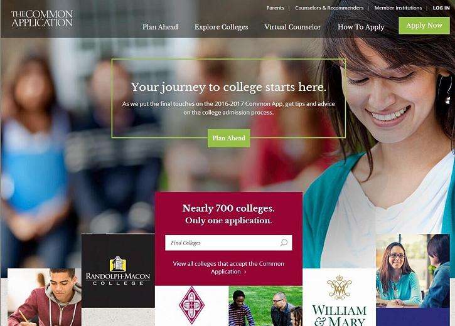
Task: Open the Member Institutions link
Action: point(398,8)
